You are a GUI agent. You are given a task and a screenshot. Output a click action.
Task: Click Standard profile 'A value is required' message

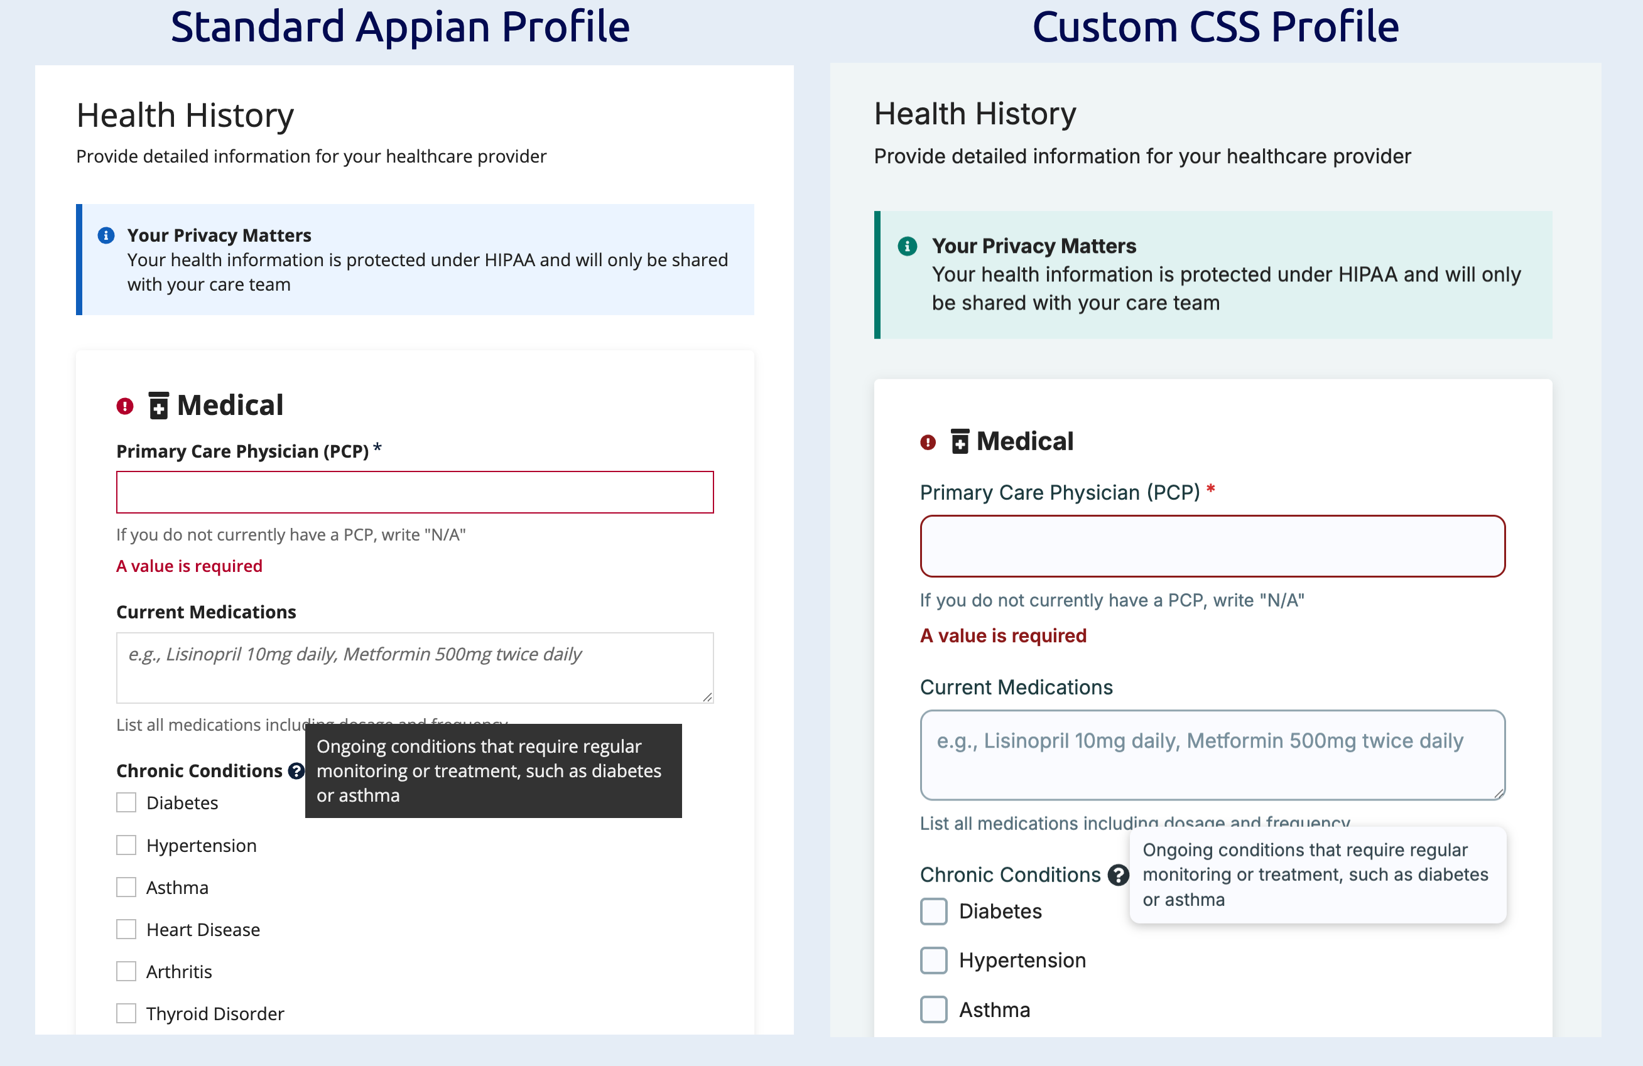(x=189, y=566)
